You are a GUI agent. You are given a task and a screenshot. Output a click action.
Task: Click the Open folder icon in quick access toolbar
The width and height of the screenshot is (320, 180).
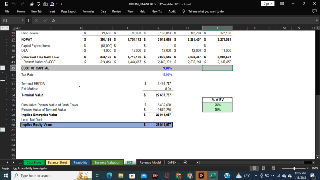coord(32,4)
